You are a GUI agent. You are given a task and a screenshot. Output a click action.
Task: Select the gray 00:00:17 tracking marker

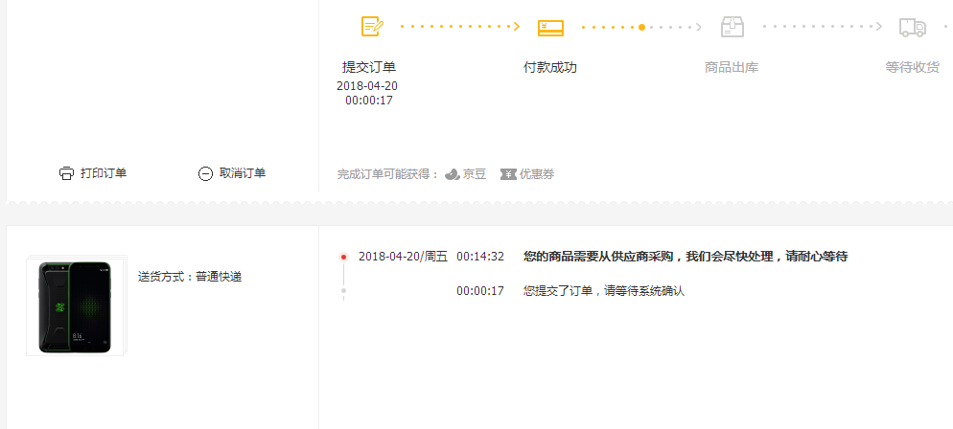(343, 291)
